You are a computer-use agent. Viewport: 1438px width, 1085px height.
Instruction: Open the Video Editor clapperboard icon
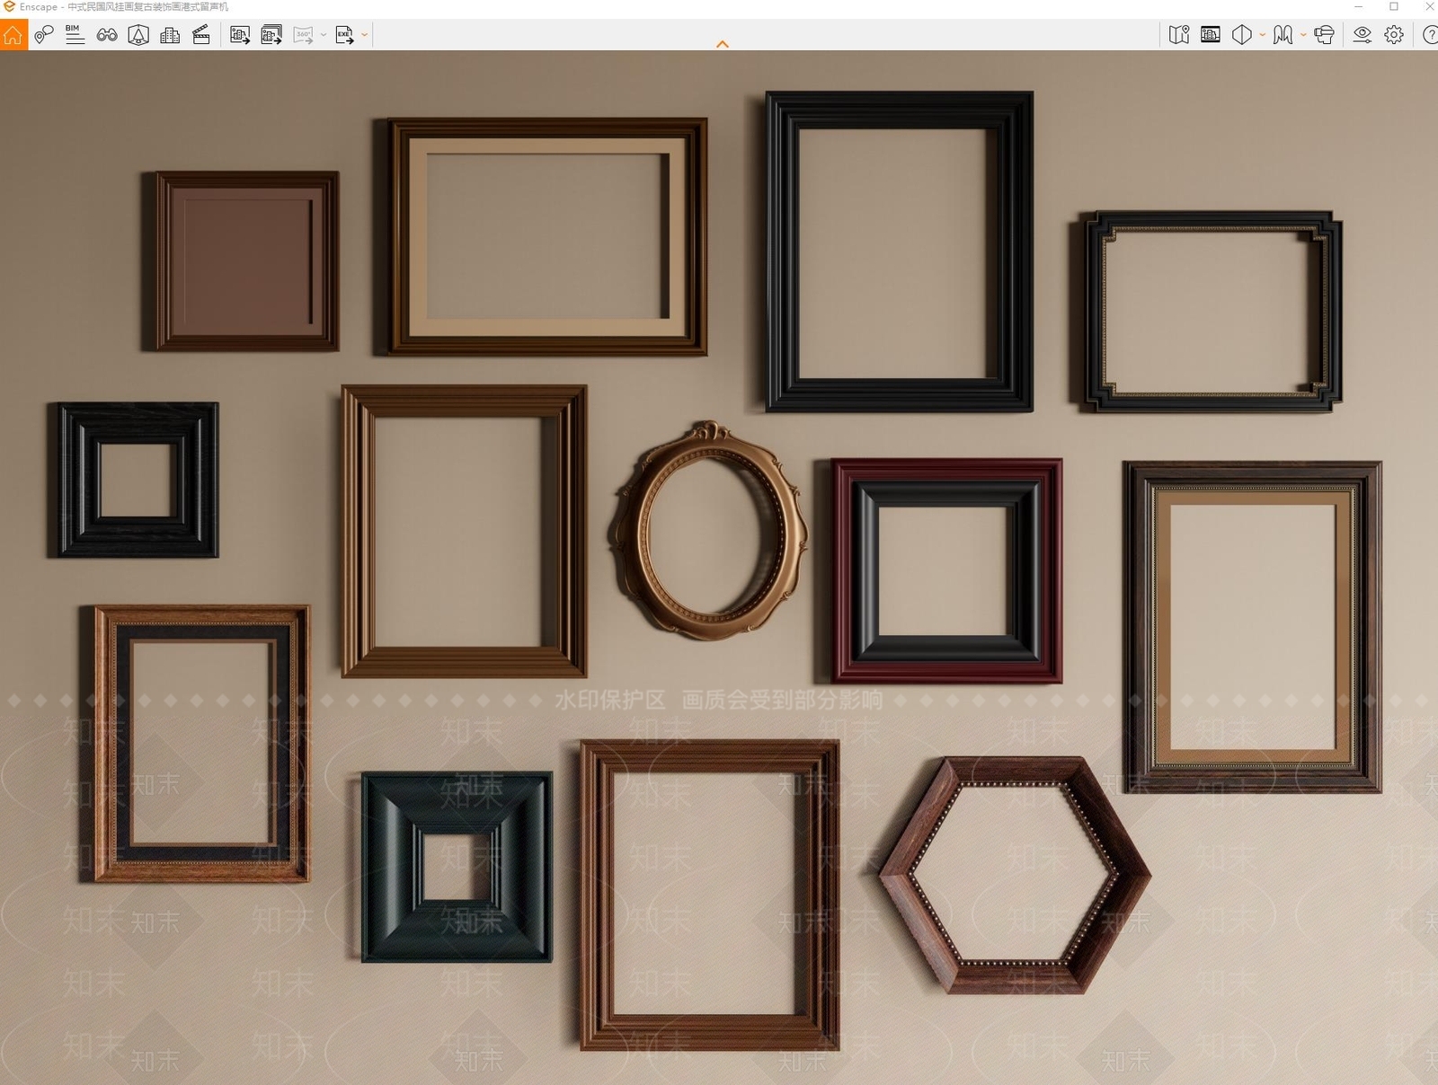point(201,35)
